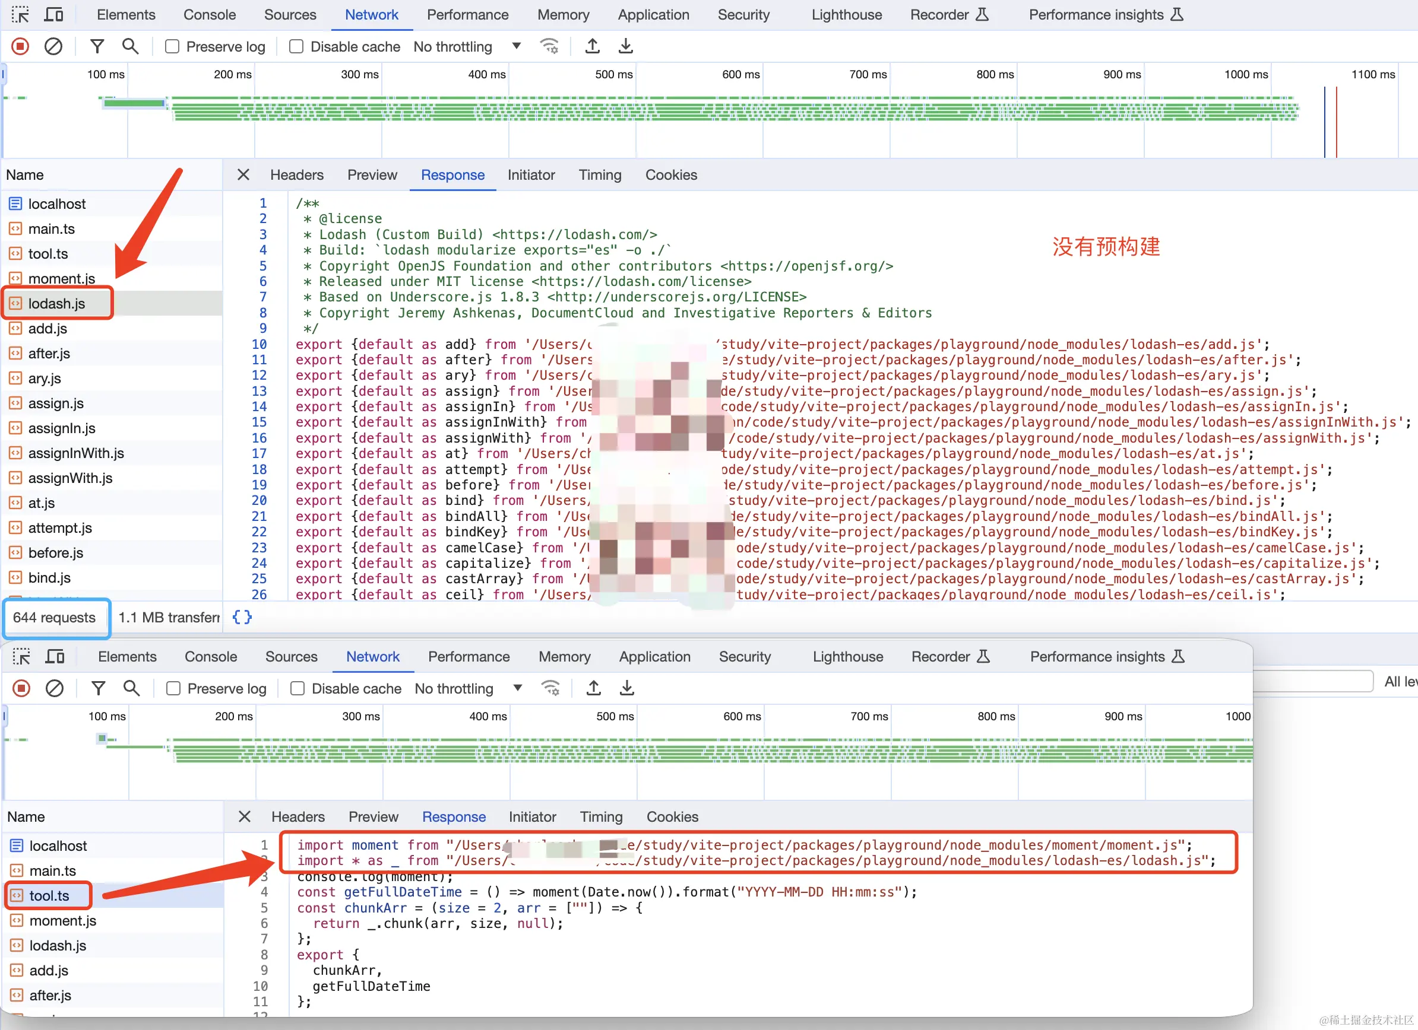Click the search magnifier icon in top toolbar
Image resolution: width=1418 pixels, height=1030 pixels.
coord(130,46)
